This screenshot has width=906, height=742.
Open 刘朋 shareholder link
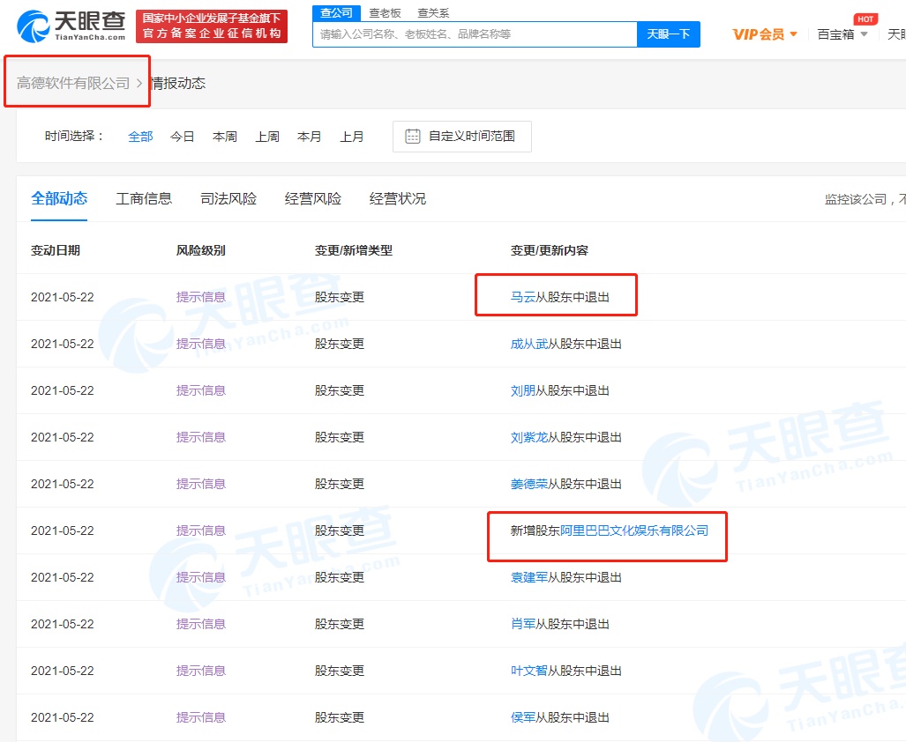coord(523,390)
